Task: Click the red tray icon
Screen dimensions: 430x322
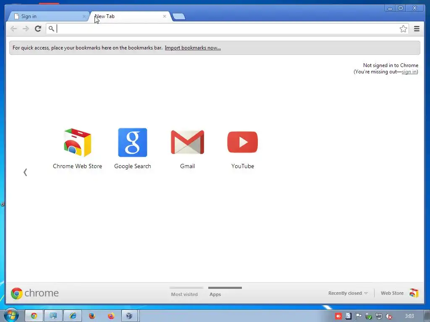Action: click(338, 316)
